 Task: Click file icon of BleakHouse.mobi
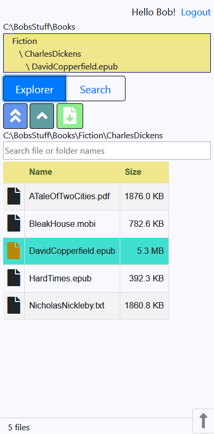click(14, 224)
